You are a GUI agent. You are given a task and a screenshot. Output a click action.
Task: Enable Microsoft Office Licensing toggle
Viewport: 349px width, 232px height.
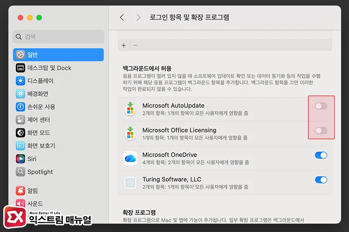coord(321,130)
